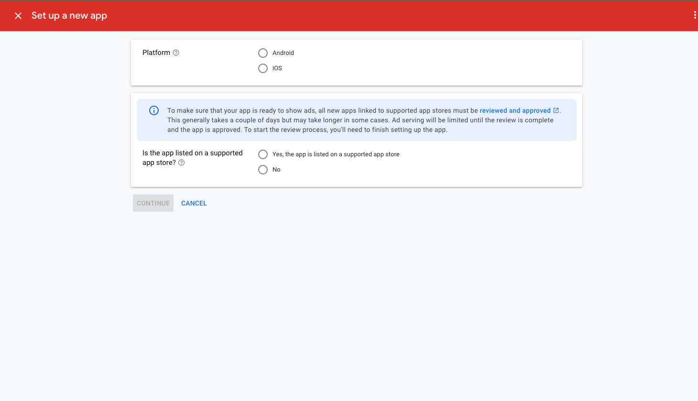Click the blue info icon in the notice banner
This screenshot has width=698, height=401.
[x=154, y=110]
